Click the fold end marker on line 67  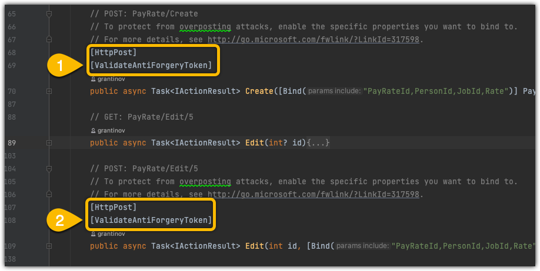point(49,39)
